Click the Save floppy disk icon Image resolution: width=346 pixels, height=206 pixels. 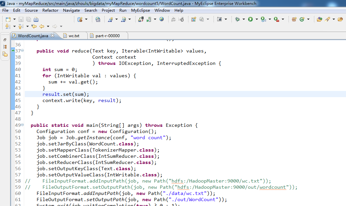[x=21, y=20]
